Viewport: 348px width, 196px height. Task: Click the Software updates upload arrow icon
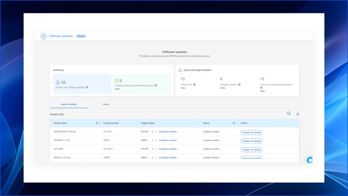[43, 36]
